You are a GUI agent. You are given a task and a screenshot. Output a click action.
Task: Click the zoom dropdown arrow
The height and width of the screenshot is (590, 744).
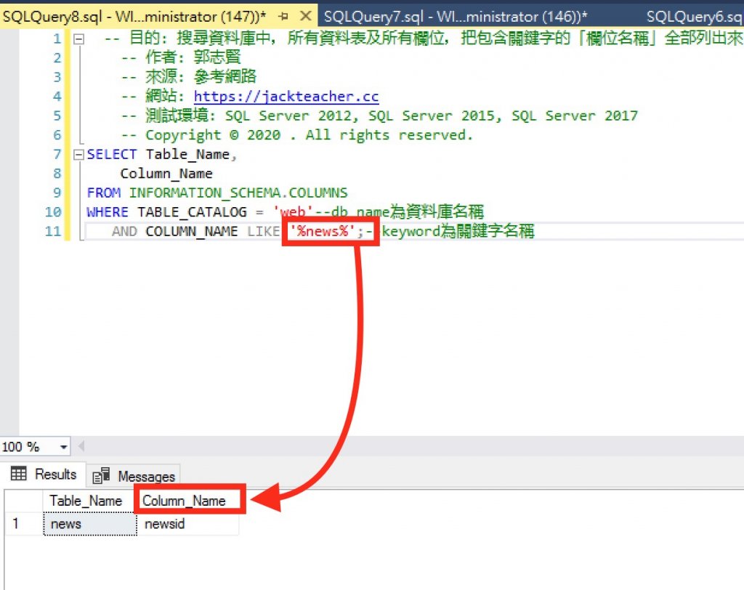pos(64,448)
